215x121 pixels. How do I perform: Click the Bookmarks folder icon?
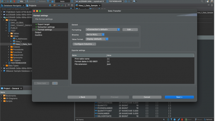point(4,96)
